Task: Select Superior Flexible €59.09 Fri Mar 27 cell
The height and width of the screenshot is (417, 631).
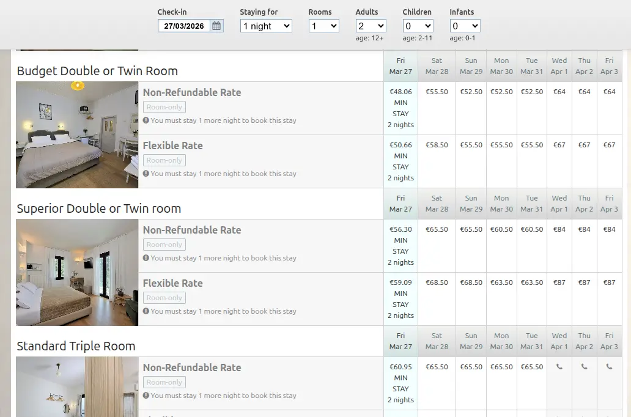Action: click(401, 299)
